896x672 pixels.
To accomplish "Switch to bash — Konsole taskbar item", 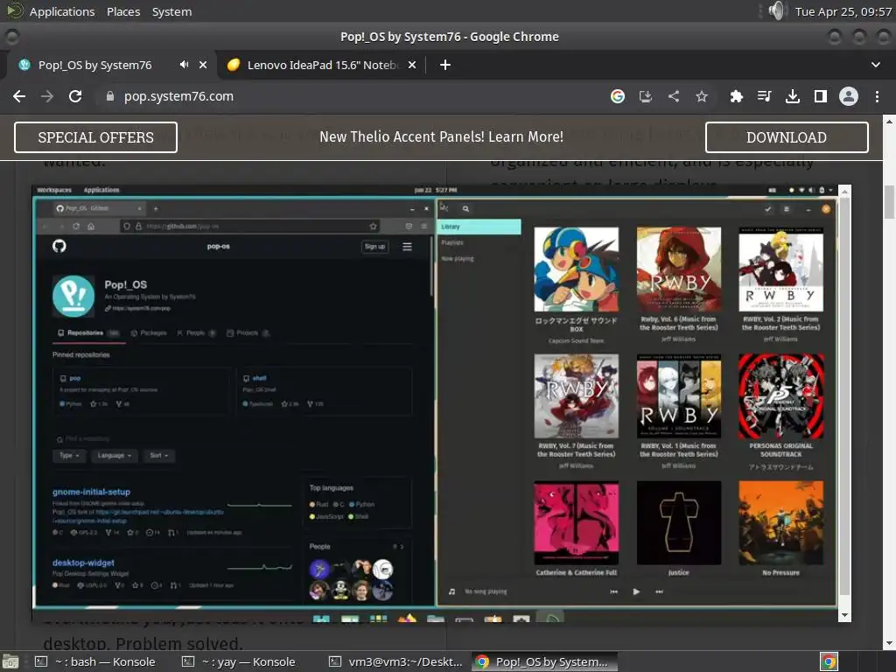I will 94,661.
